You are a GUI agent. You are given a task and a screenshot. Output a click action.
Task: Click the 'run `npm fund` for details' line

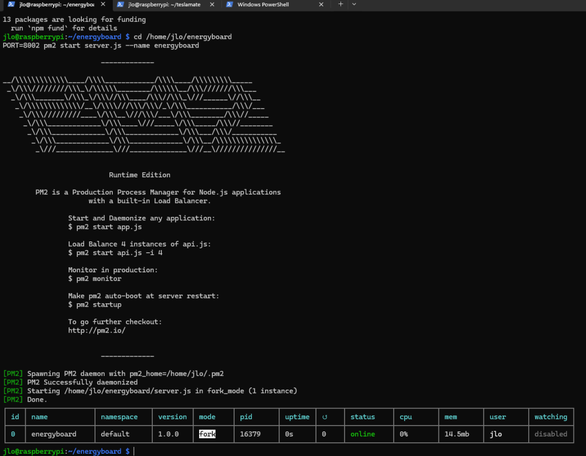[x=64, y=28]
